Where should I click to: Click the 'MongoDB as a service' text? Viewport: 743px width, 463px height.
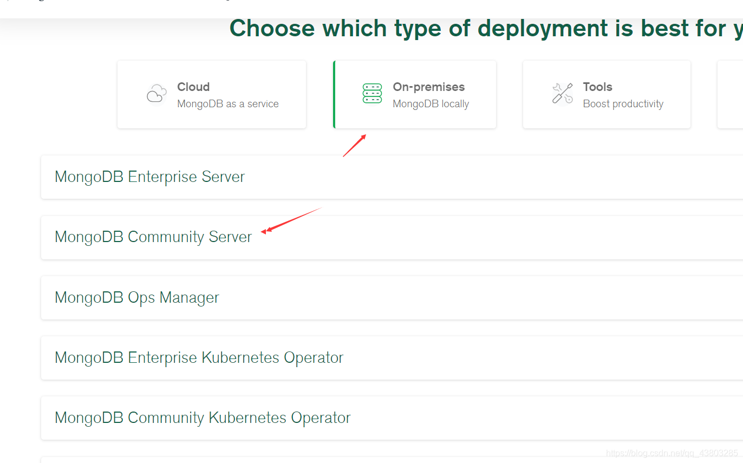point(228,104)
